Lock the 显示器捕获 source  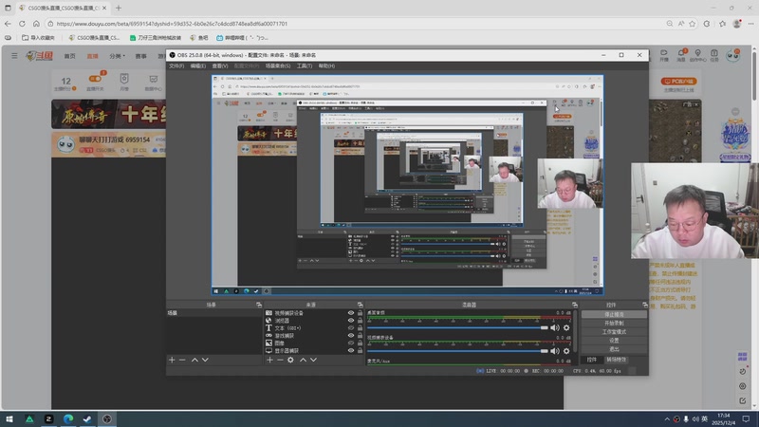pyautogui.click(x=361, y=350)
